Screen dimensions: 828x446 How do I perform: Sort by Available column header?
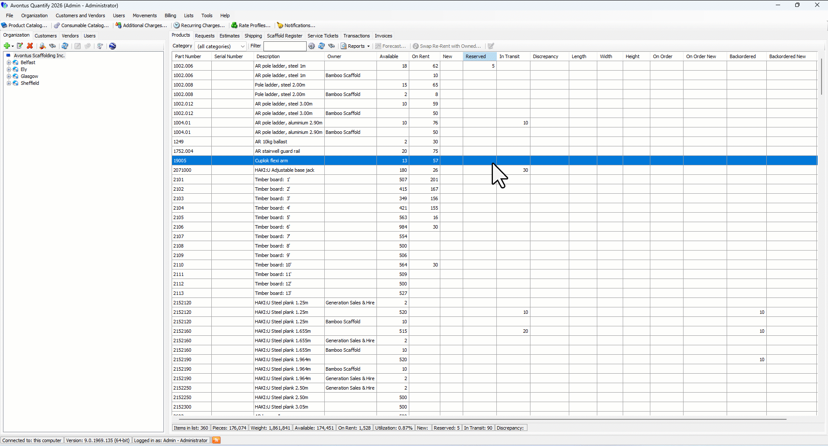pyautogui.click(x=392, y=56)
